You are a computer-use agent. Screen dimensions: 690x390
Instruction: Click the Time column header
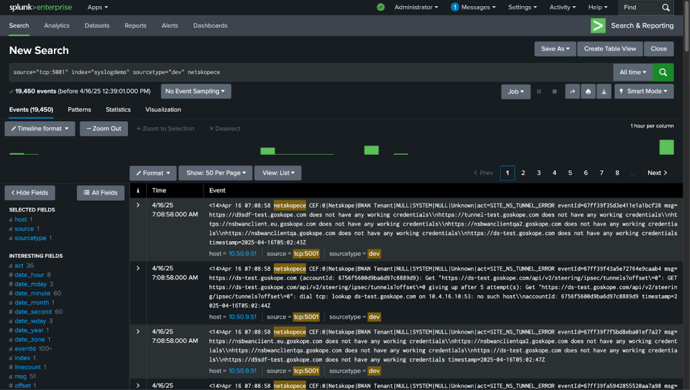pyautogui.click(x=159, y=191)
